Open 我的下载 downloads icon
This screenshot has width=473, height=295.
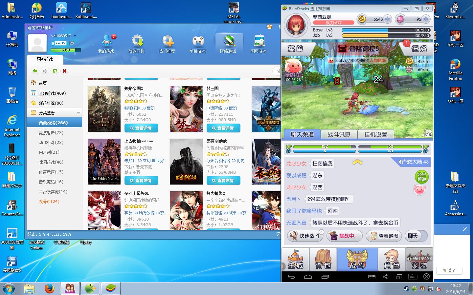pos(137,44)
